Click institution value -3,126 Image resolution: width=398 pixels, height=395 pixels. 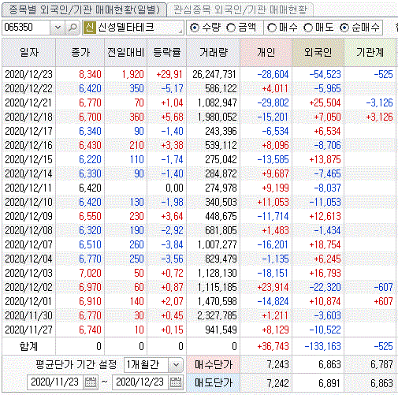point(380,102)
